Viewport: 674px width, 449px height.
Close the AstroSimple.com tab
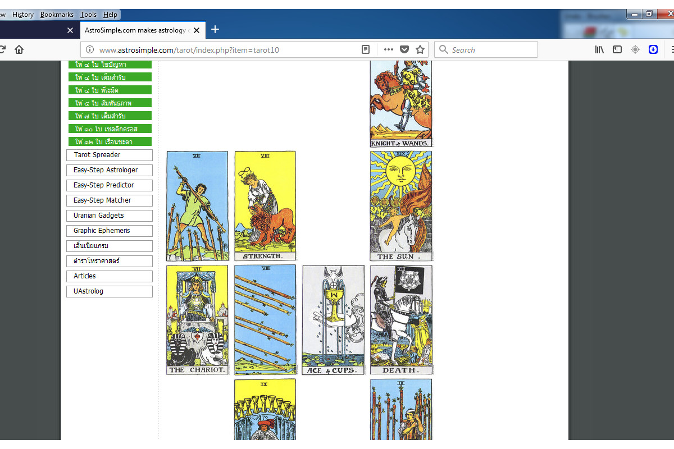[x=197, y=30]
